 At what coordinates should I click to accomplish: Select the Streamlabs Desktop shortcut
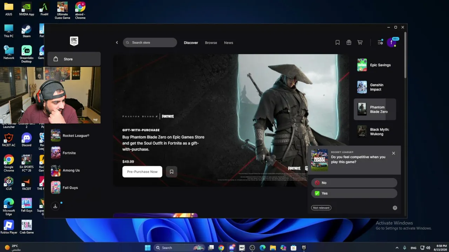click(x=27, y=54)
